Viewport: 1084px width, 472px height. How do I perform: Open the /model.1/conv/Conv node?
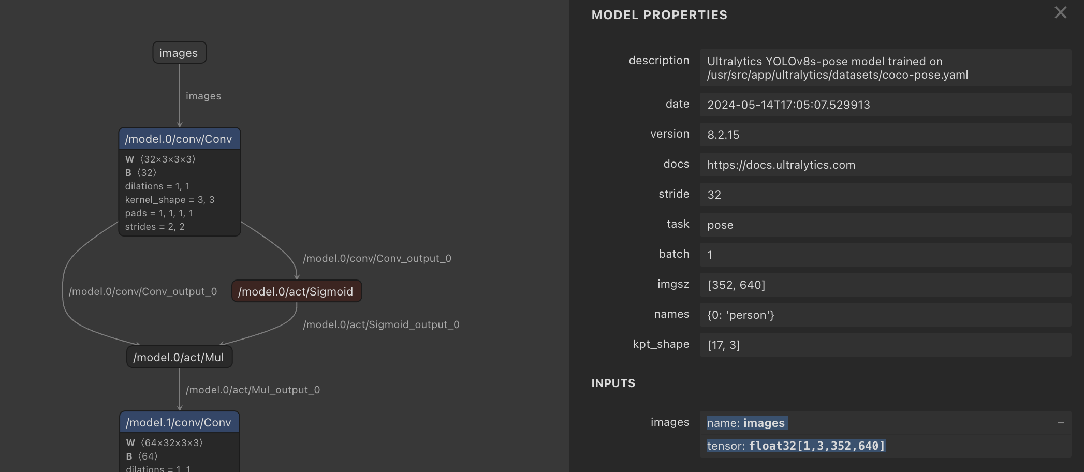[179, 422]
